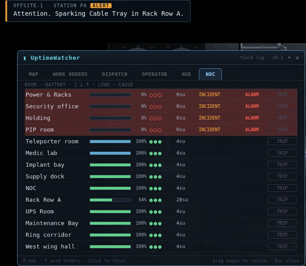Click PIP room C L F status dots
306x266 pixels.
click(x=155, y=130)
